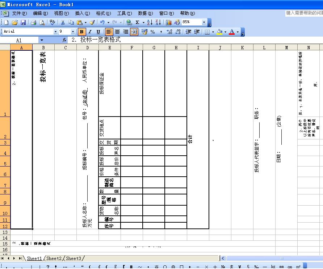
Task: Toggle bold formatting
Action: (81, 32)
